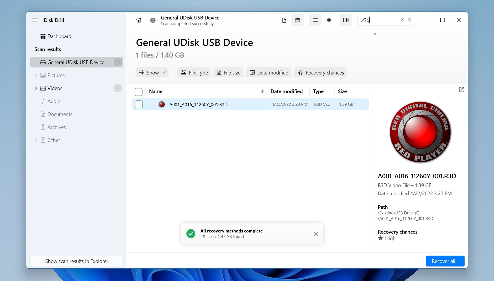The height and width of the screenshot is (281, 494).
Task: Click the High recovery chances star
Action: pyautogui.click(x=381, y=238)
